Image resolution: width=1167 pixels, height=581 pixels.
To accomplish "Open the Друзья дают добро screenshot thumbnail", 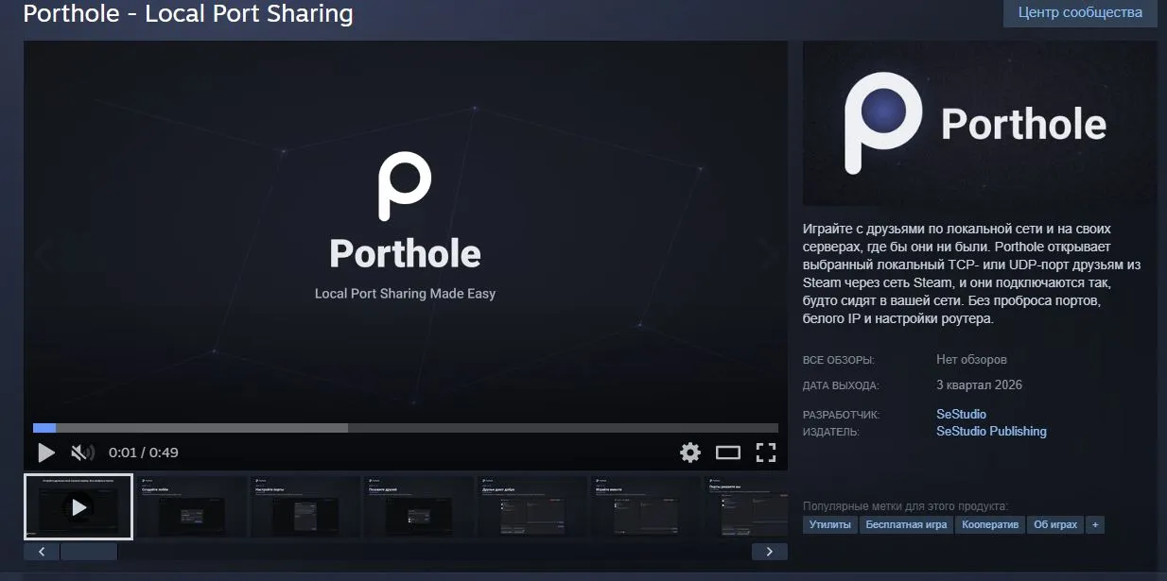I will 532,507.
